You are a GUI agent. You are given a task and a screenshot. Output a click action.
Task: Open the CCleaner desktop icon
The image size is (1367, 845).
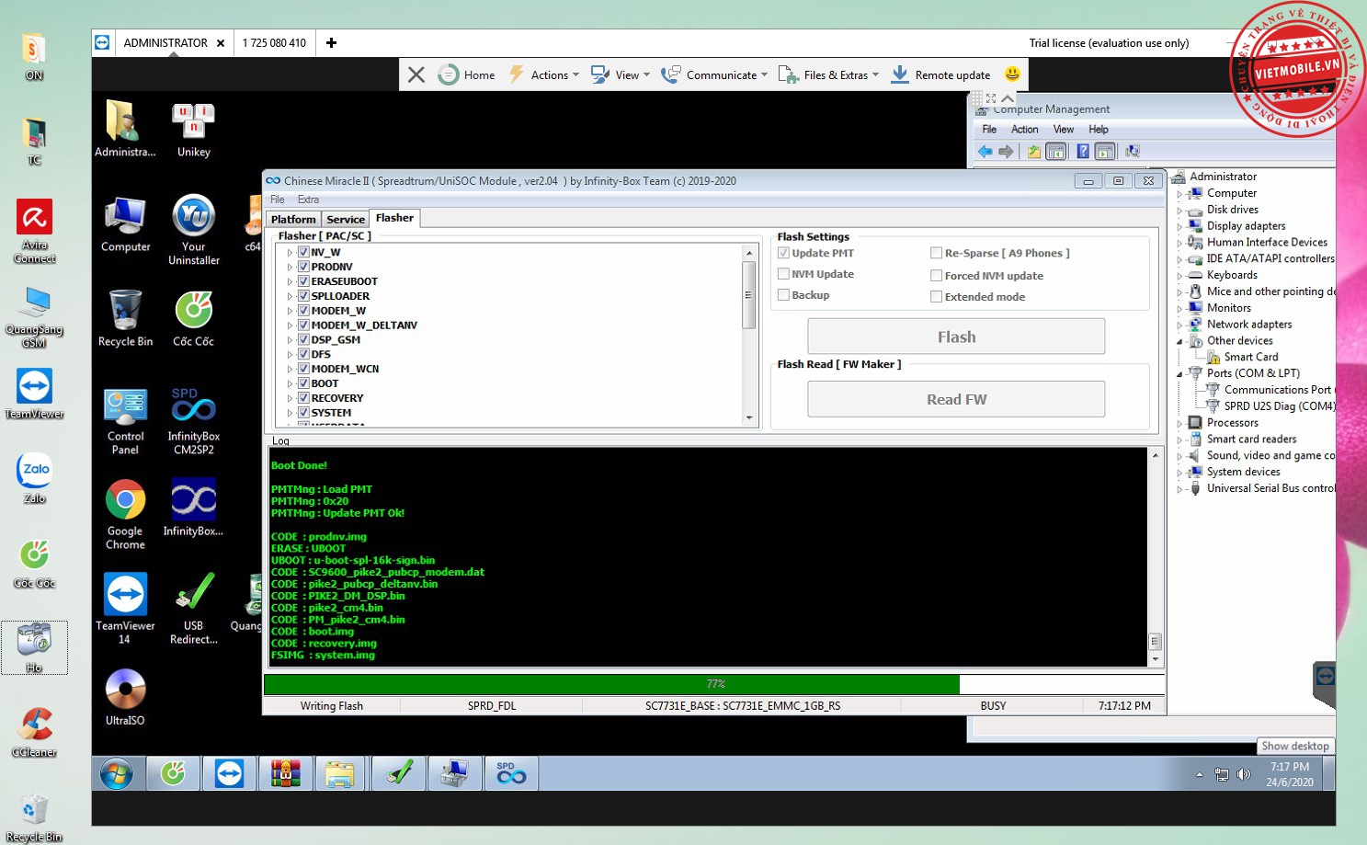pyautogui.click(x=34, y=732)
